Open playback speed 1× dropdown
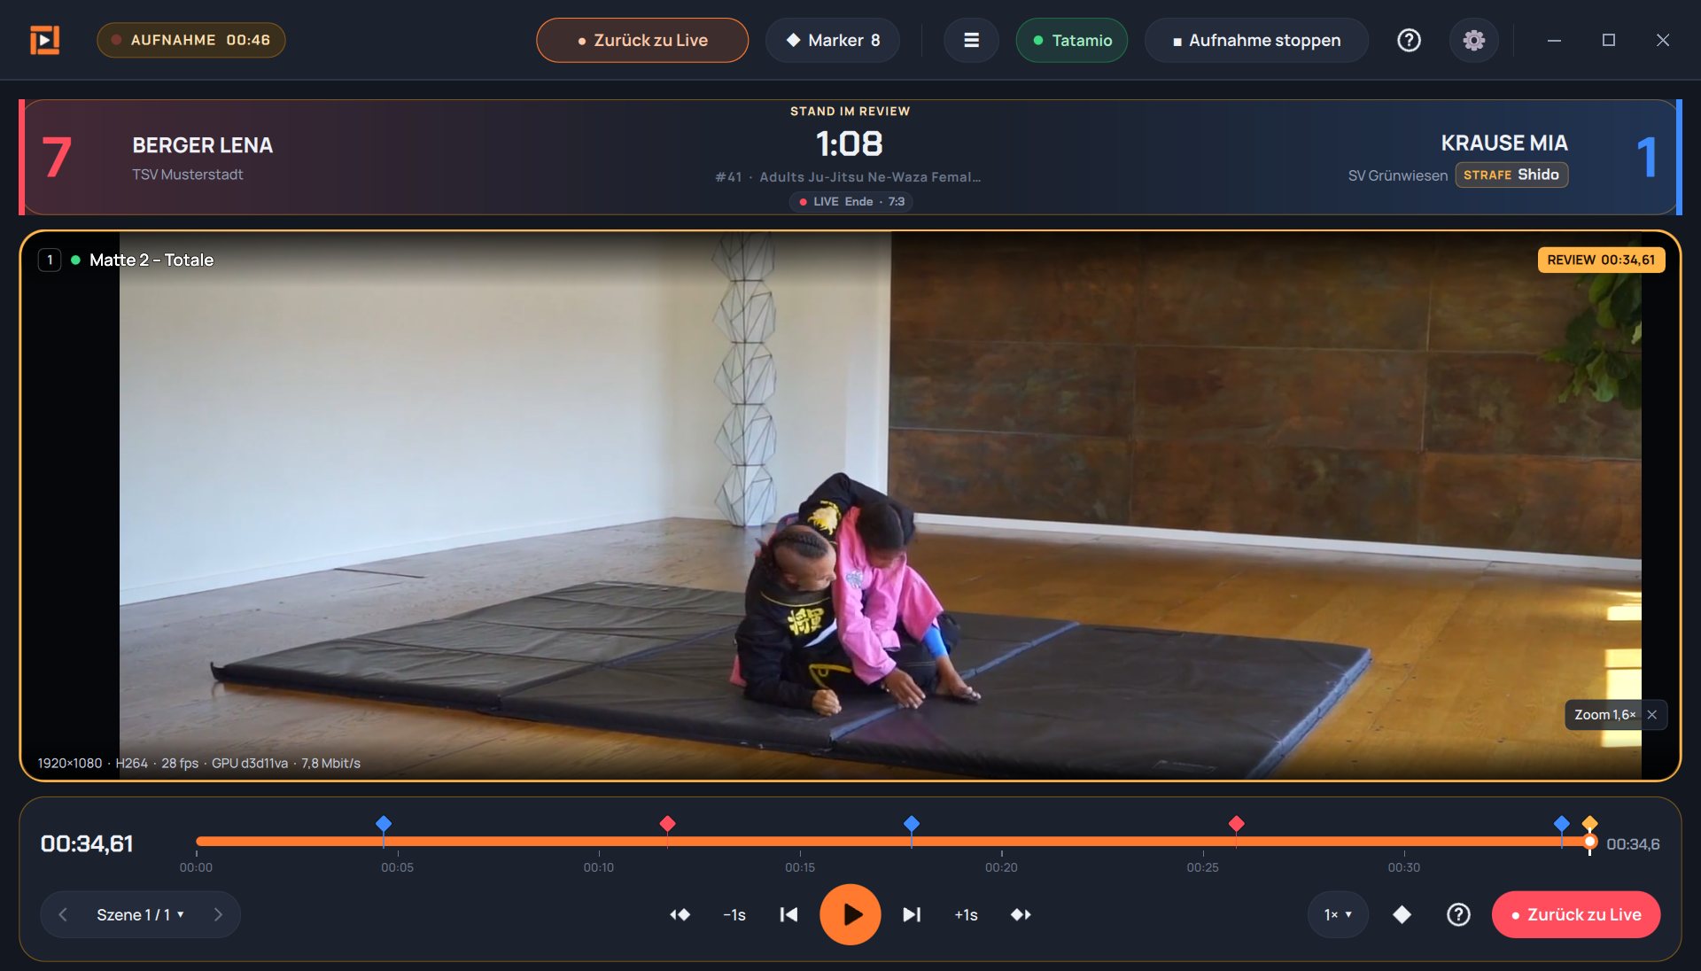1701x971 pixels. (1338, 914)
